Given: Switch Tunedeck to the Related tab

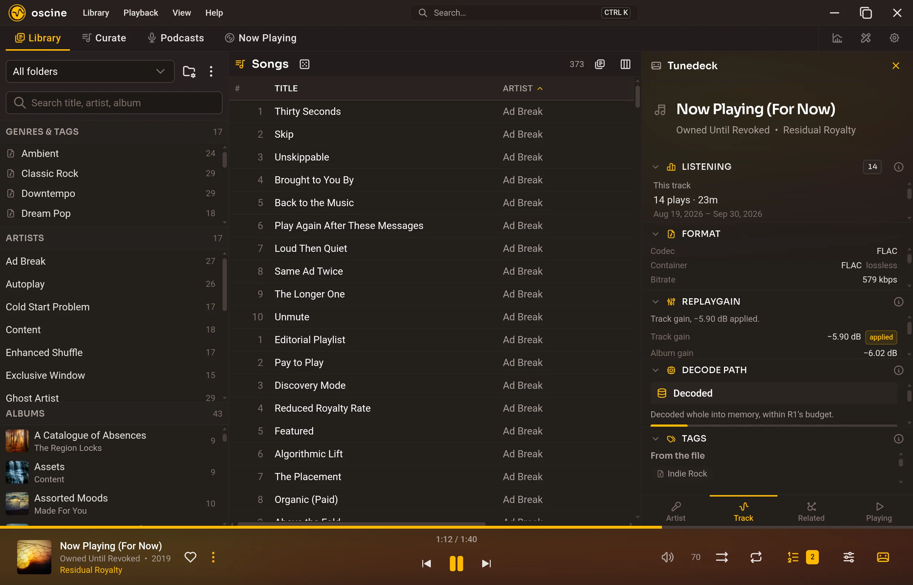Looking at the screenshot, I should 811,511.
